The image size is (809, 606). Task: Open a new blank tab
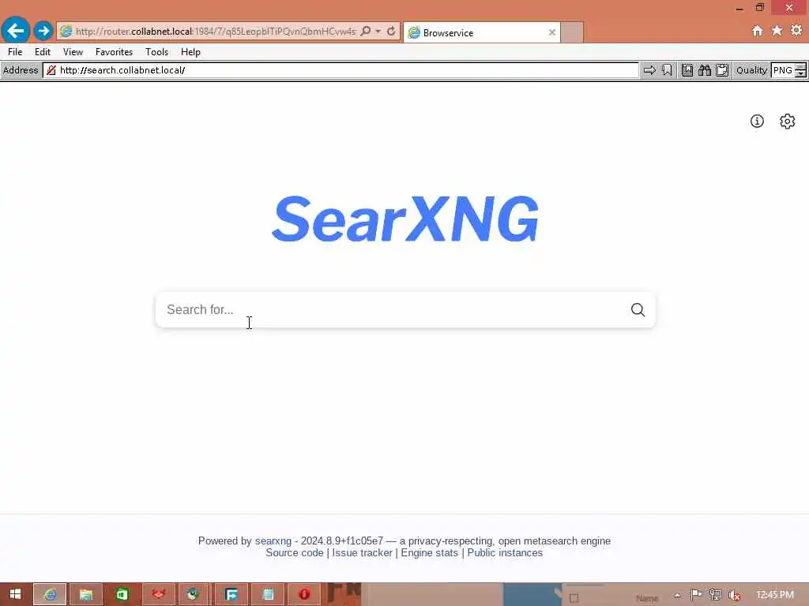point(572,32)
